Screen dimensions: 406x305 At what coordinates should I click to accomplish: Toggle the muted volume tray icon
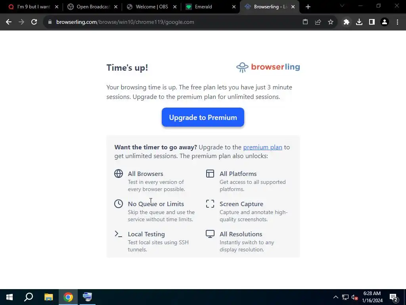point(354,297)
